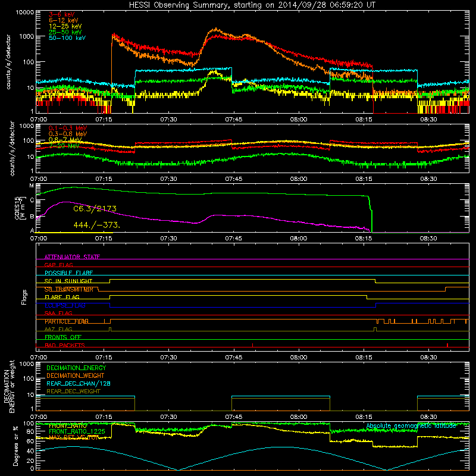Select the SAA_FLAG label
This screenshot has height=476, width=476.
[58, 313]
